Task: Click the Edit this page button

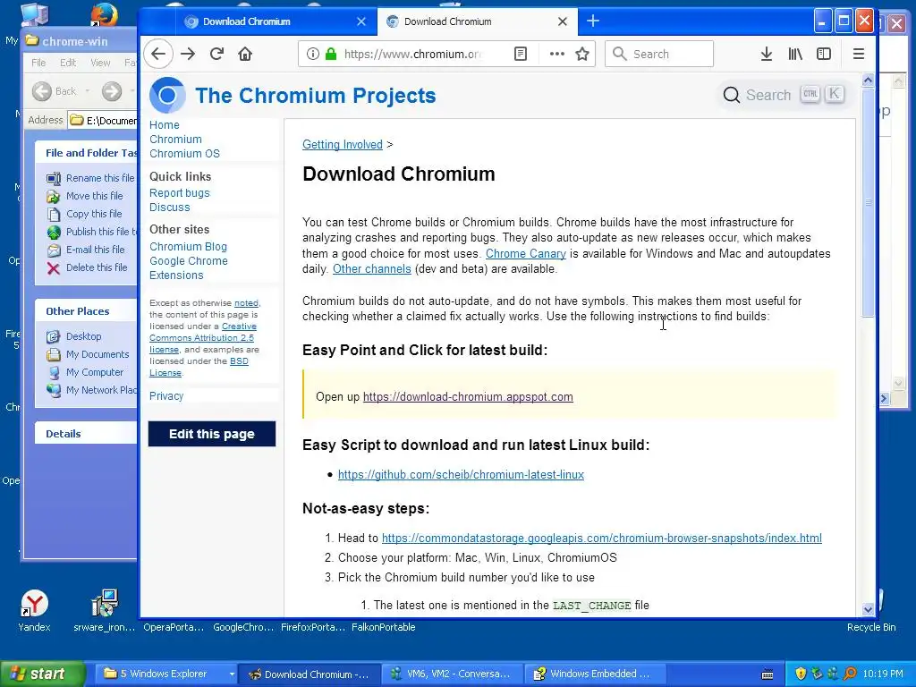Action: (211, 434)
